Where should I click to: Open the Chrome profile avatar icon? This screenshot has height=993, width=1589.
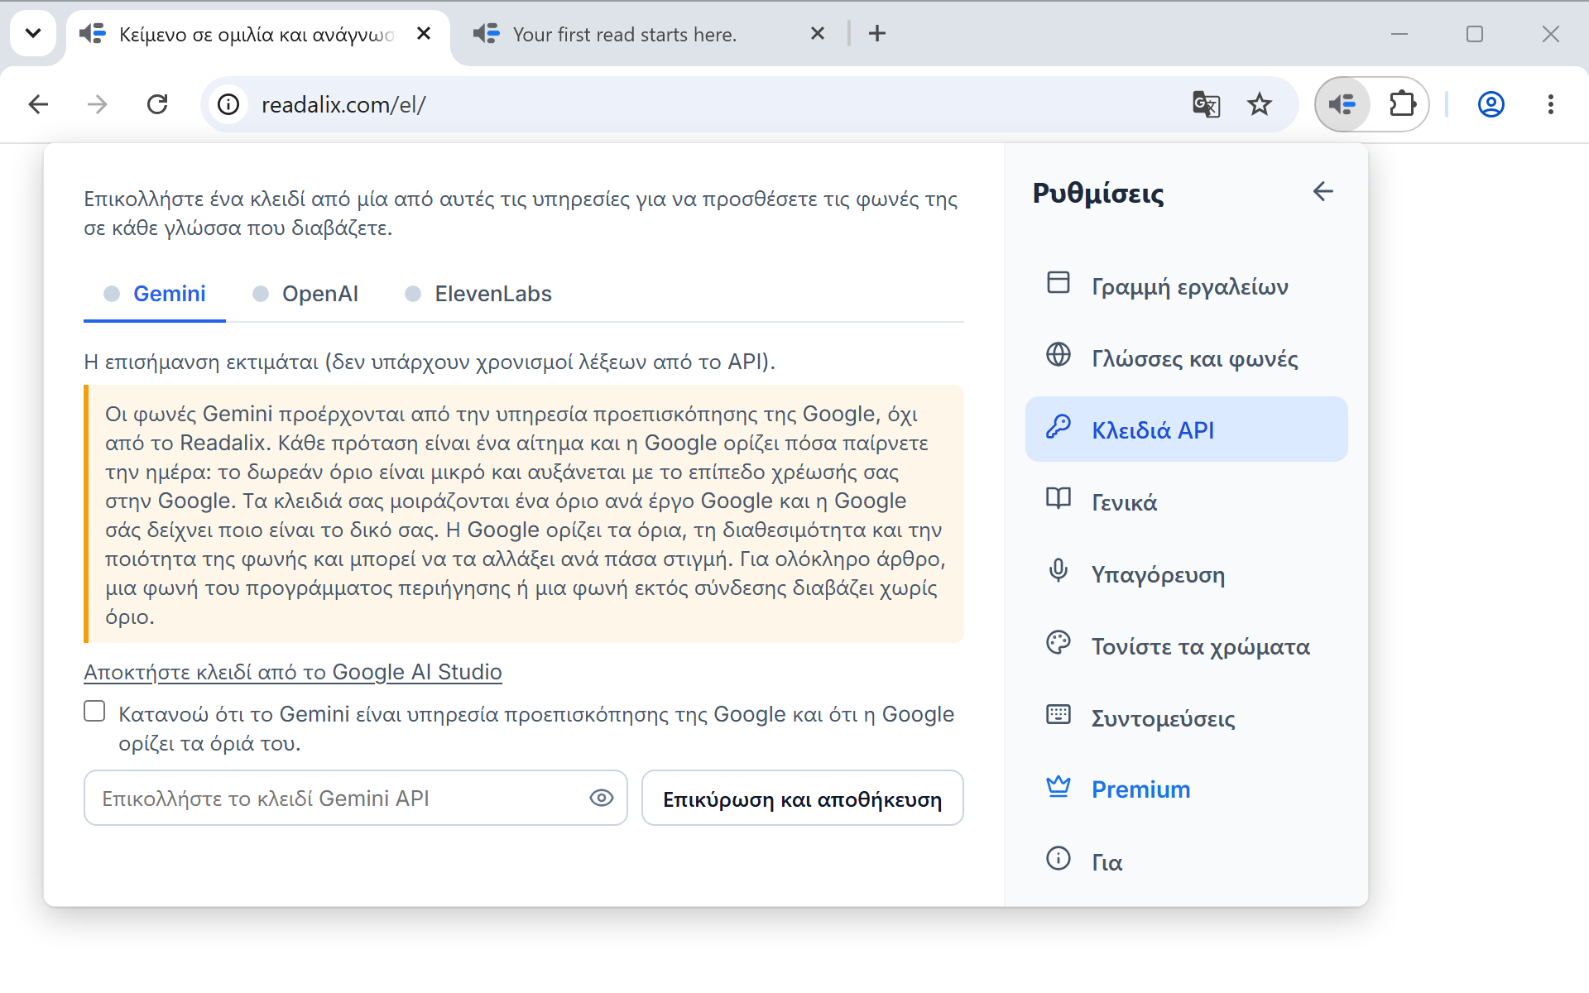click(1491, 104)
